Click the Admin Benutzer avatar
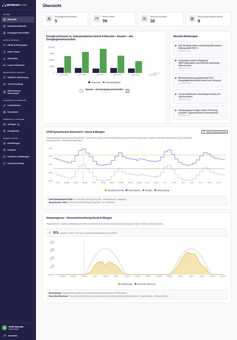The width and height of the screenshot is (237, 340). [4, 328]
